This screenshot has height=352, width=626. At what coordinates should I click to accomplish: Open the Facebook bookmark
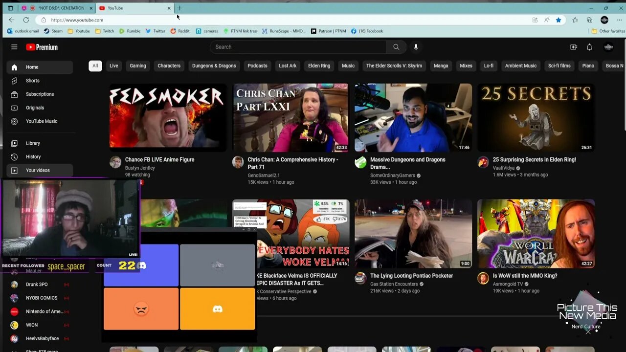(x=367, y=31)
